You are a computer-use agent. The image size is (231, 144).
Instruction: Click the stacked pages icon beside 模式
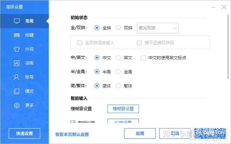pyautogui.click(x=17, y=91)
